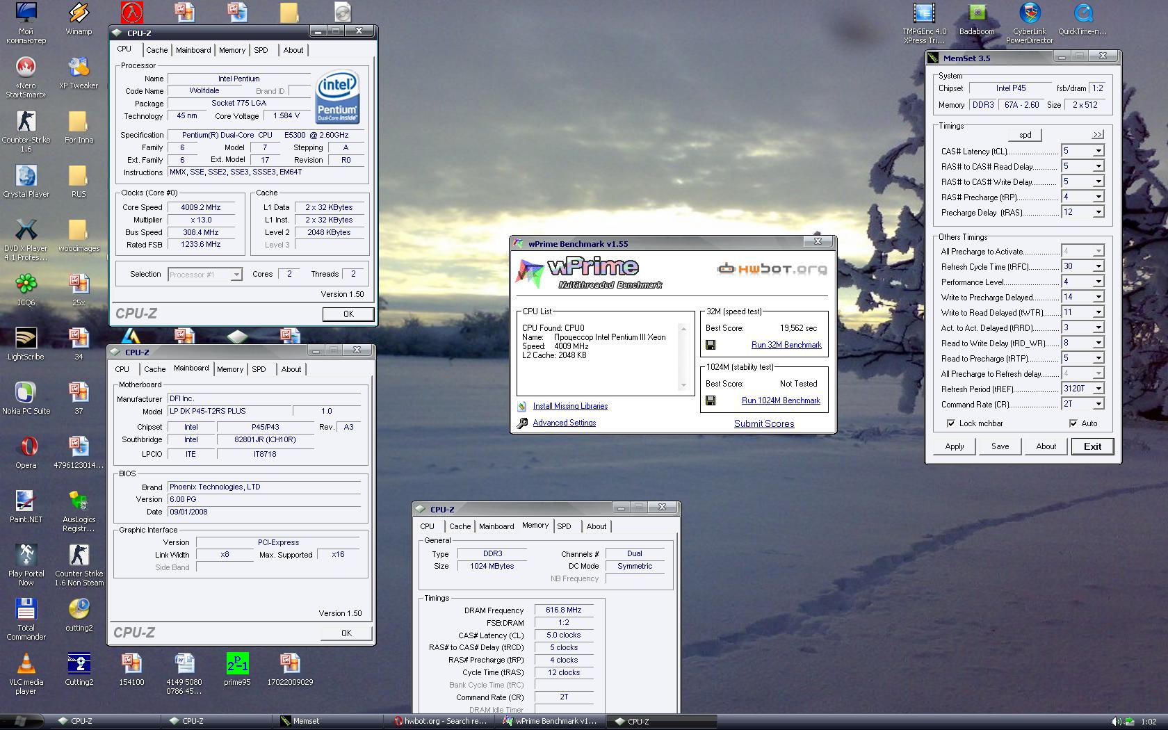Image resolution: width=1168 pixels, height=730 pixels.
Task: Open the cutting2 desktop icon
Action: pyautogui.click(x=79, y=615)
